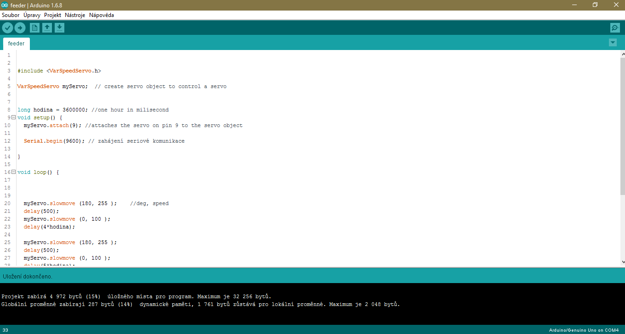Click the 'Uložení dokončeno.' status message

pos(28,277)
